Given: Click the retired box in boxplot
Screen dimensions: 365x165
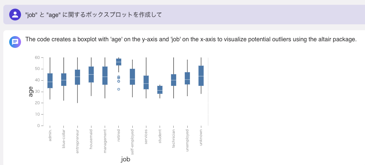Looking at the screenshot, I should (119, 62).
